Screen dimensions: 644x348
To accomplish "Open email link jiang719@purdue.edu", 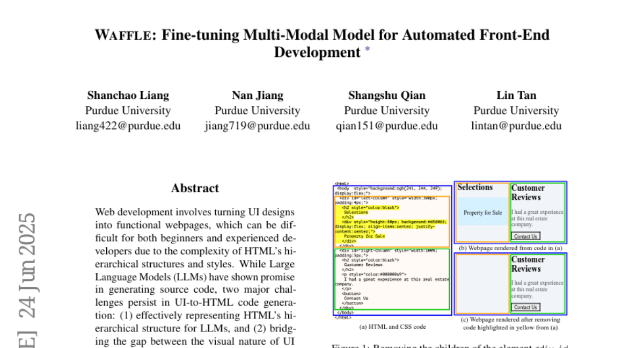I will pyautogui.click(x=258, y=126).
